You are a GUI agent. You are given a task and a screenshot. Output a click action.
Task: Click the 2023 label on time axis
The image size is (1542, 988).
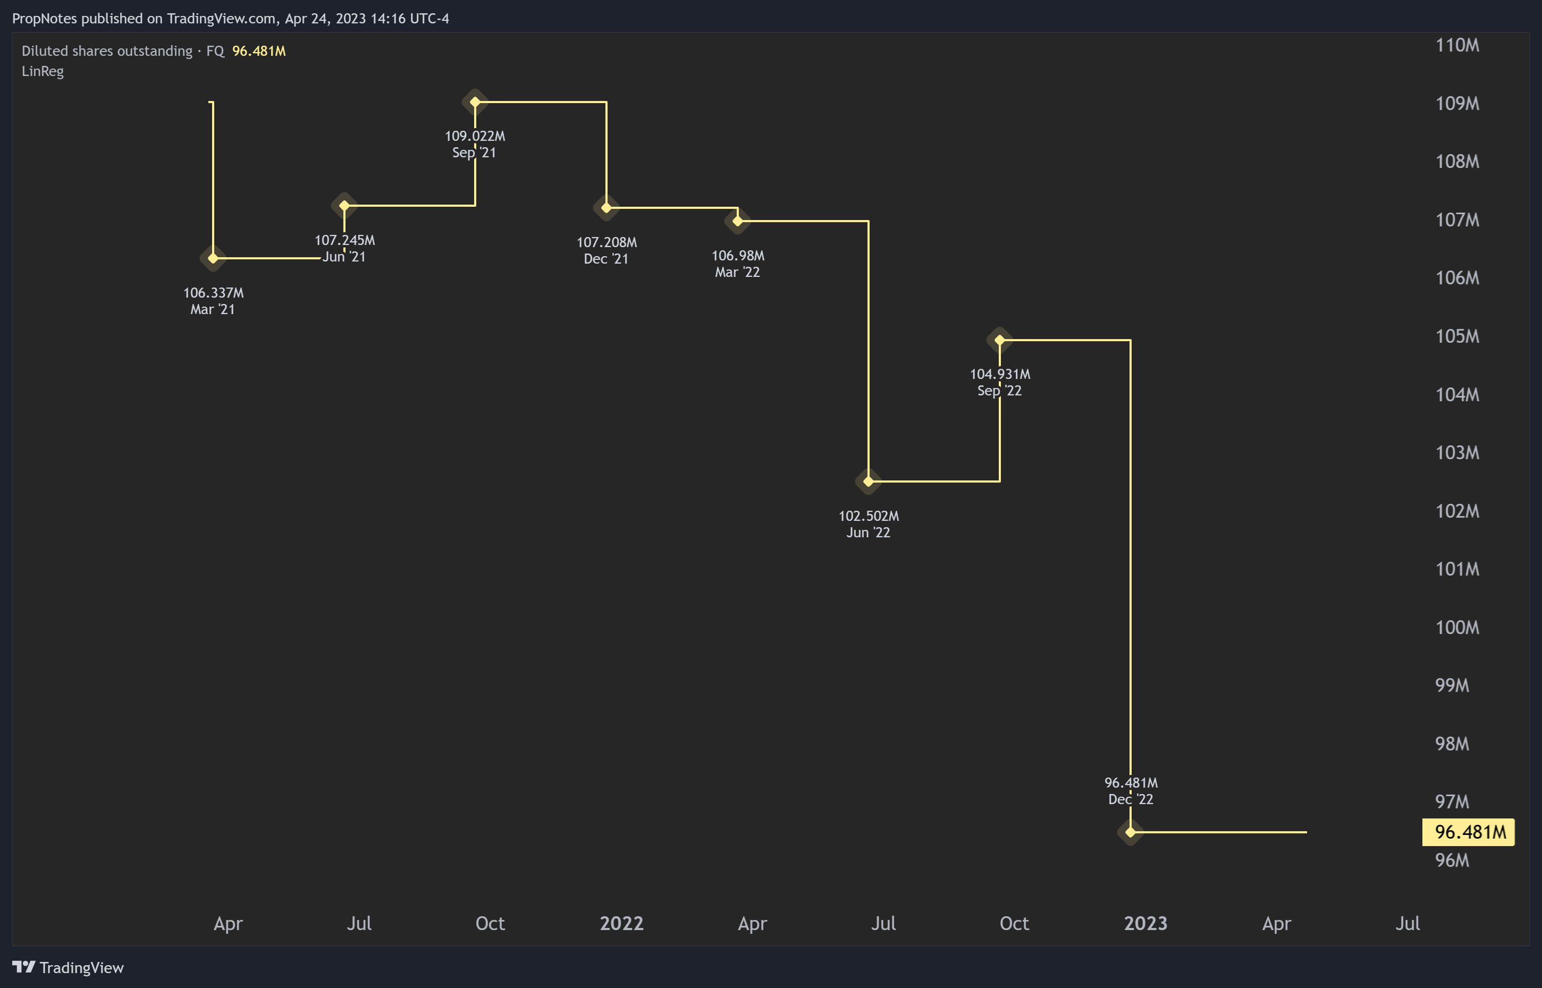(1145, 923)
